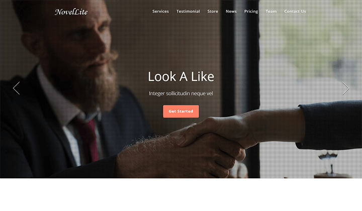Viewport: 362px width, 211px height.
Task: Open the Store page from navigation
Action: 213,11
